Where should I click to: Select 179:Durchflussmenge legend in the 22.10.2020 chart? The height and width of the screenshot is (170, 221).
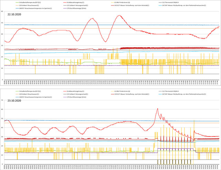click(75, 8)
